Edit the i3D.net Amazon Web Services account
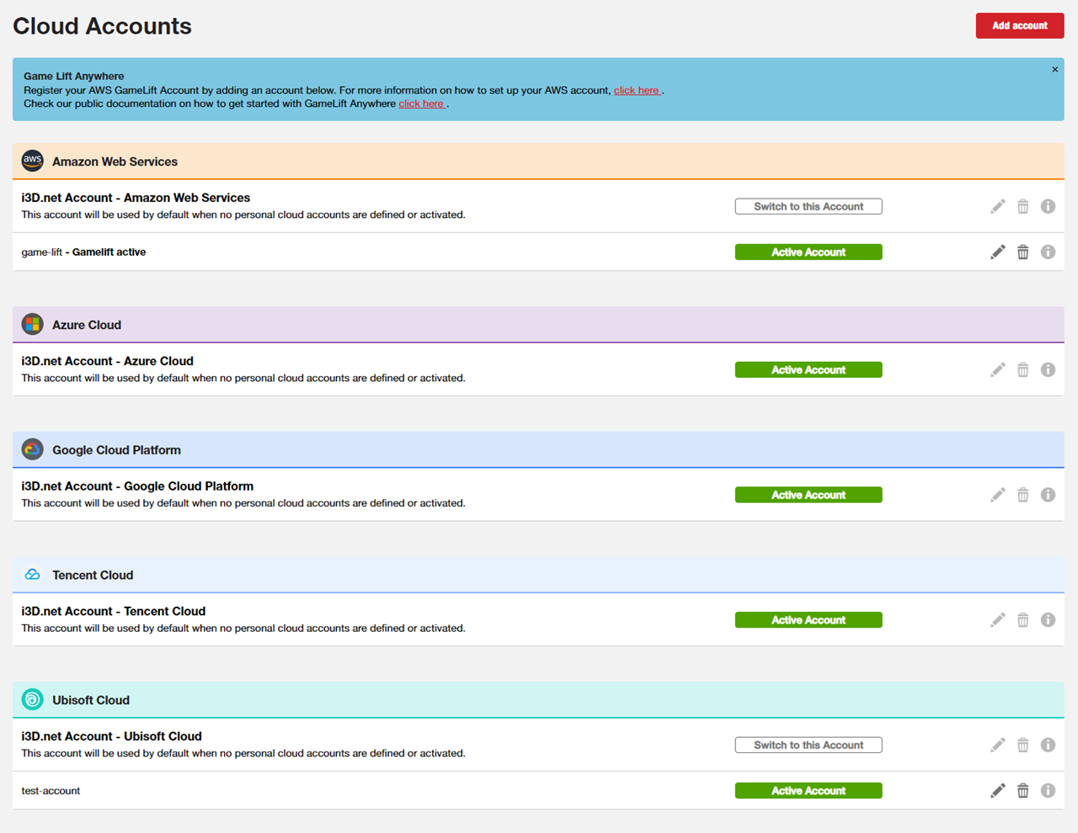Image resolution: width=1078 pixels, height=833 pixels. (997, 206)
